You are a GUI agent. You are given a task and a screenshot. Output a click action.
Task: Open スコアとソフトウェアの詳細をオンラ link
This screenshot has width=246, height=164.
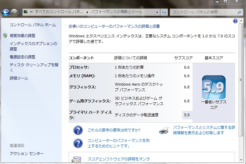pos(119,159)
